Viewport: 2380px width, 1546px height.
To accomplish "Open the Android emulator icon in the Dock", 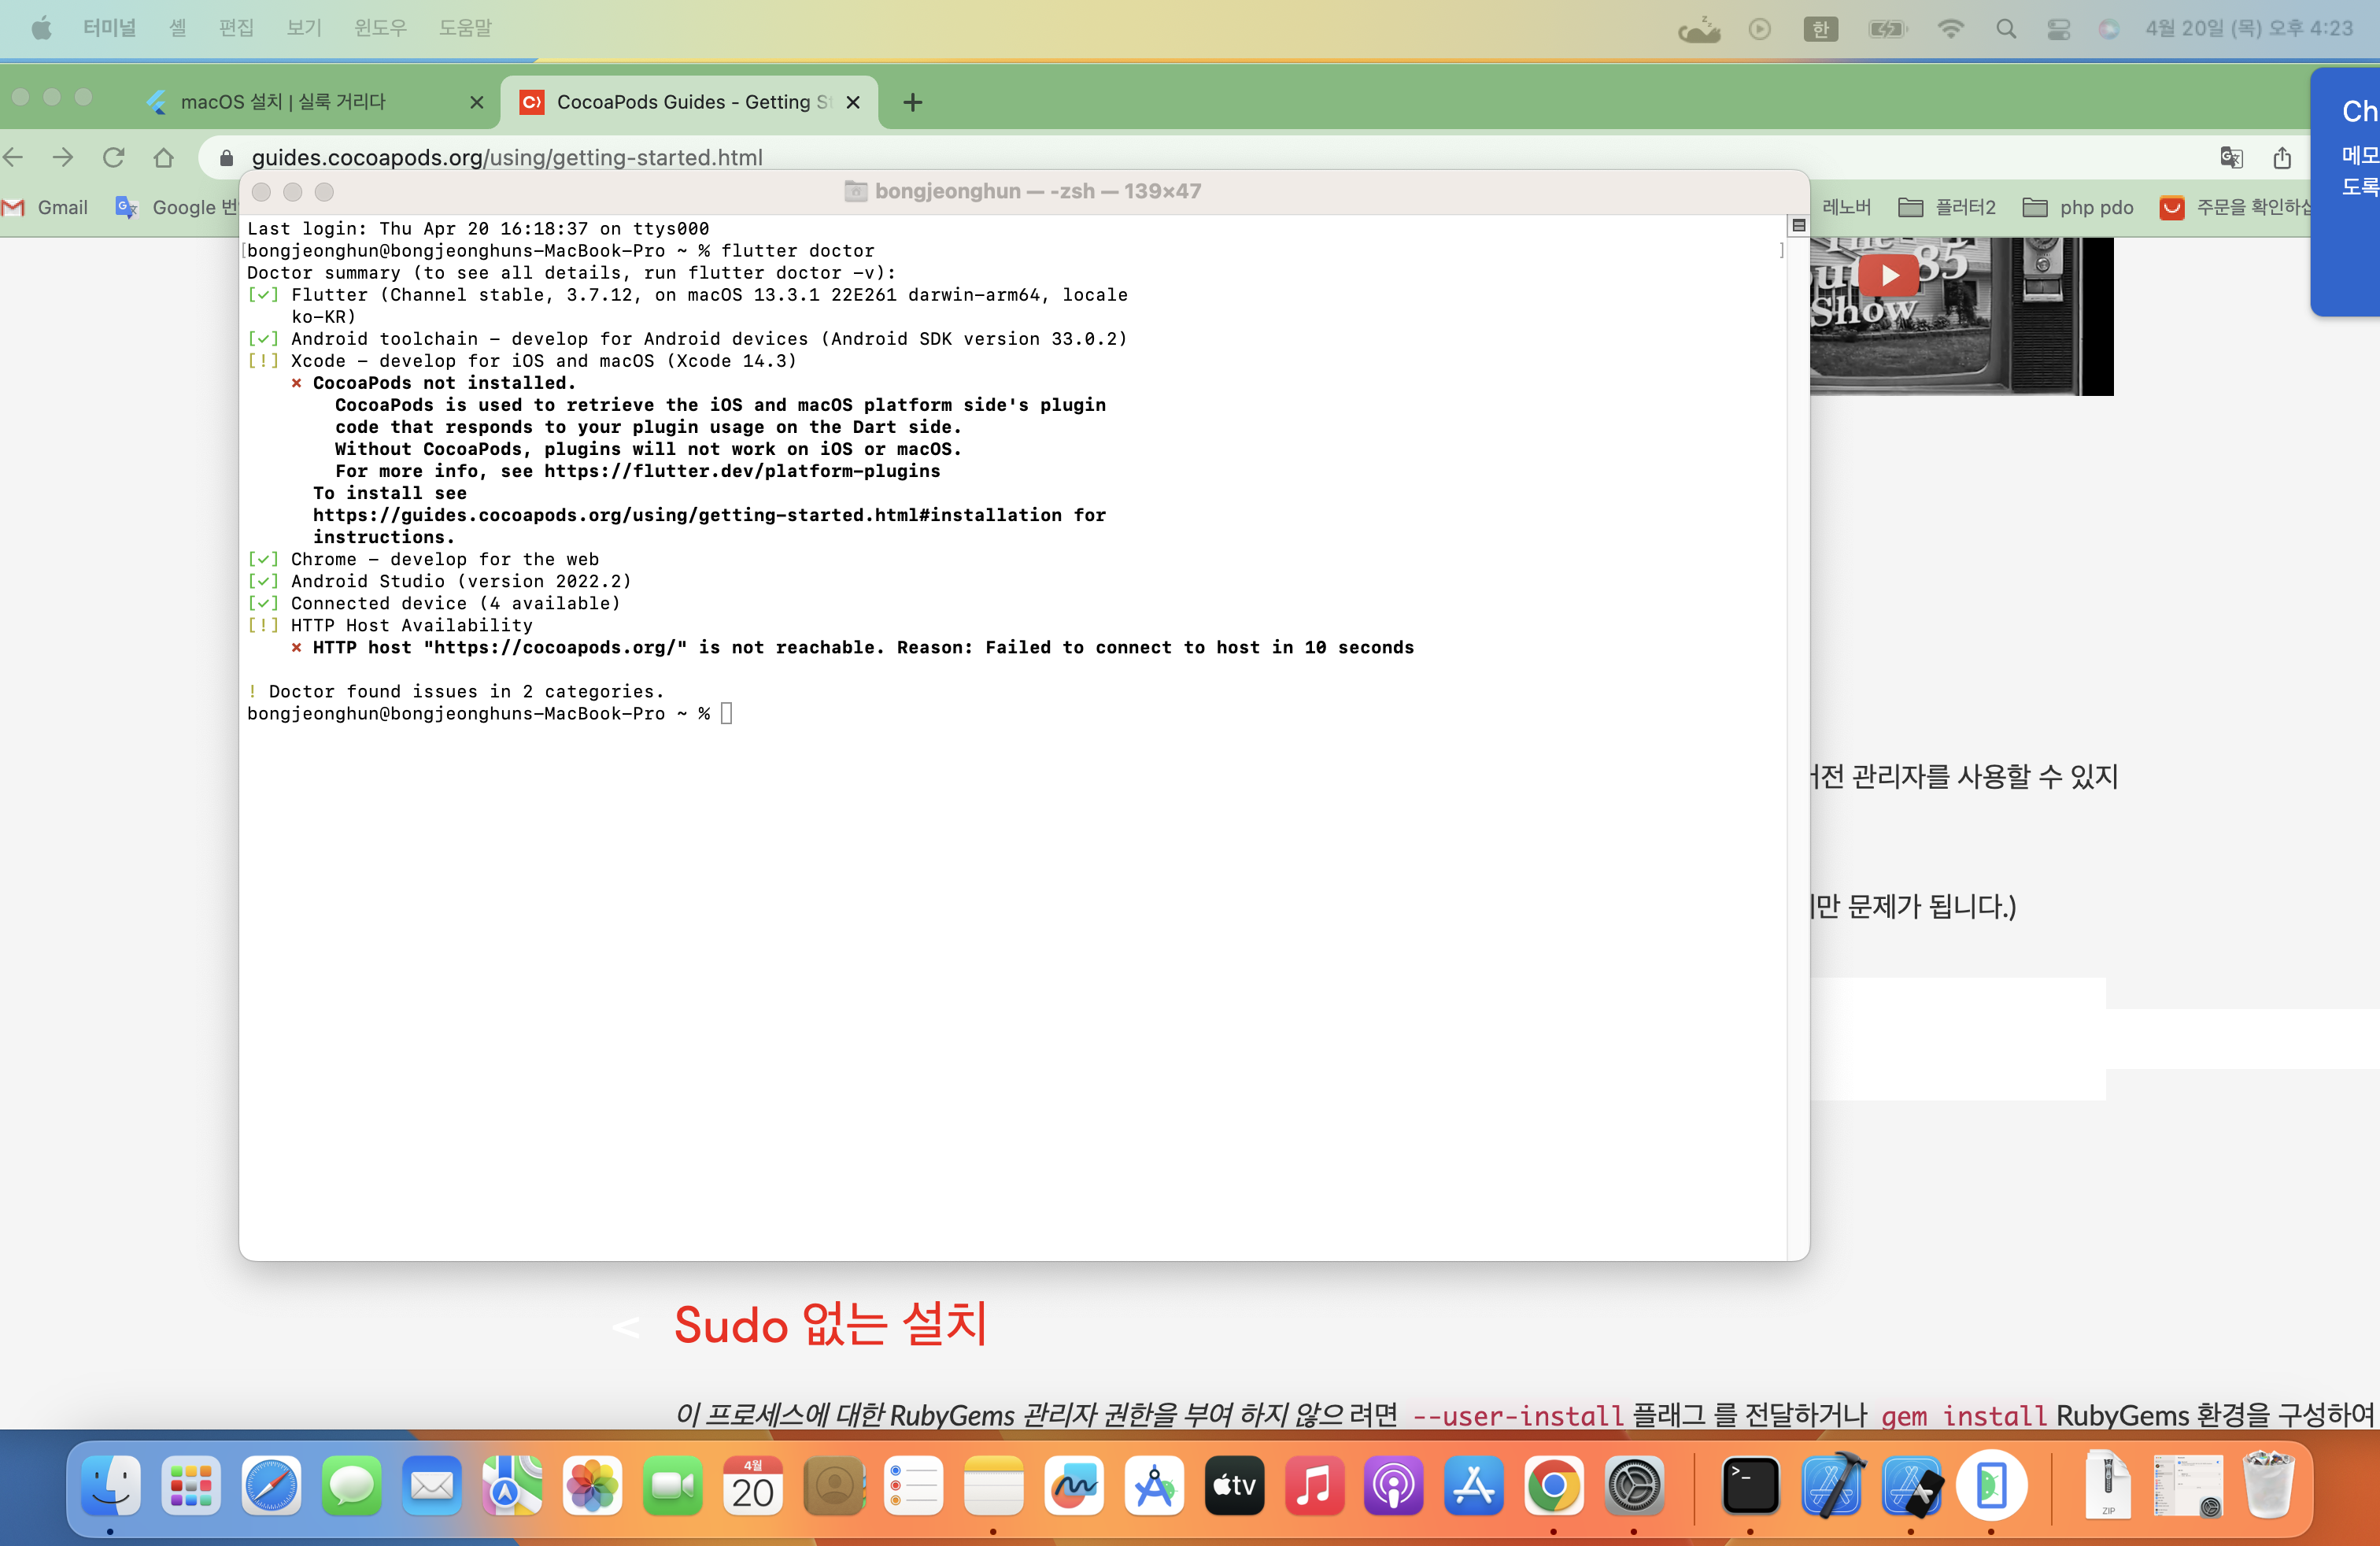I will (x=1991, y=1486).
